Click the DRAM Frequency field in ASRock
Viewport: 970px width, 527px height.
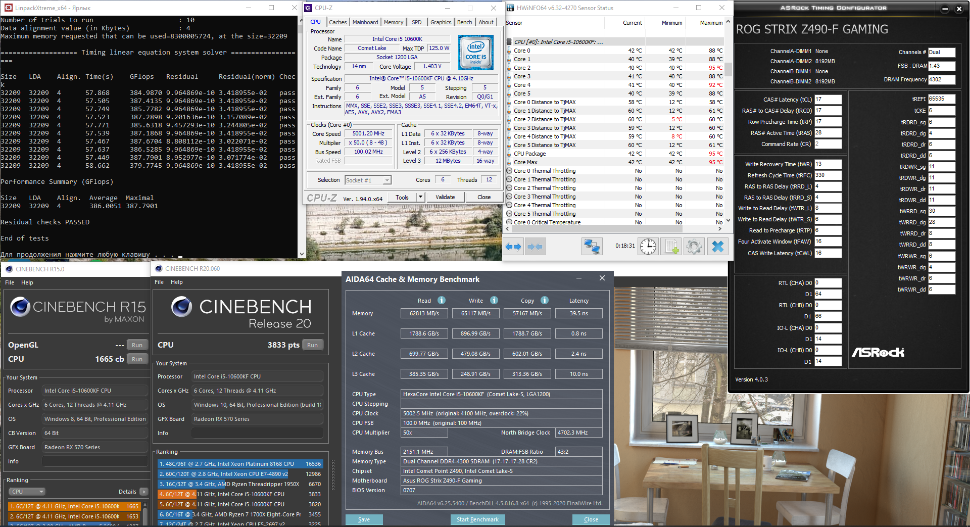(942, 79)
